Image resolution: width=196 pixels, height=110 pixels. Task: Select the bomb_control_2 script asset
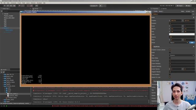tap(13, 94)
